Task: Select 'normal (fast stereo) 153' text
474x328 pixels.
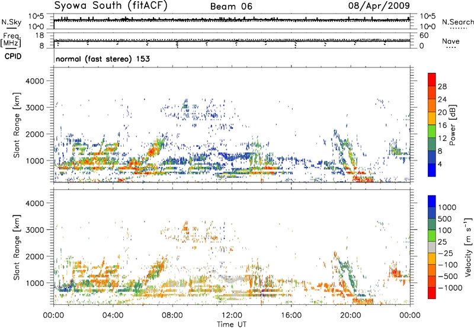Action: pos(103,59)
